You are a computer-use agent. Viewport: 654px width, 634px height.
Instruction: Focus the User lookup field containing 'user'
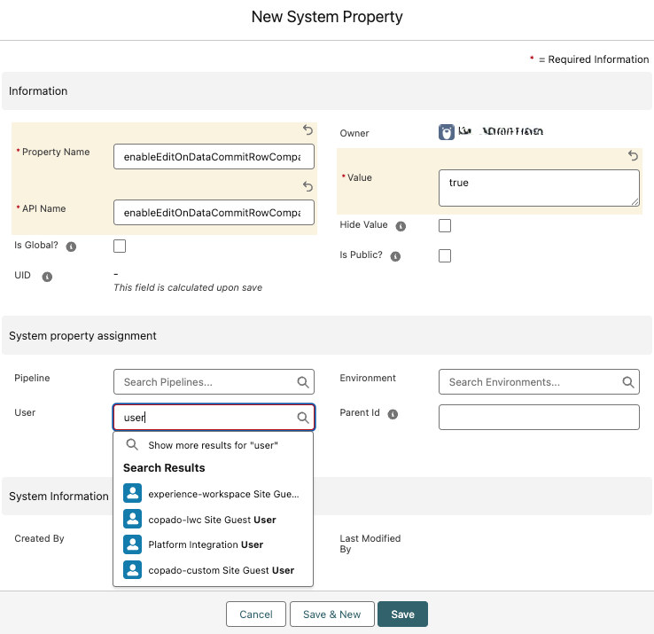[x=214, y=418]
